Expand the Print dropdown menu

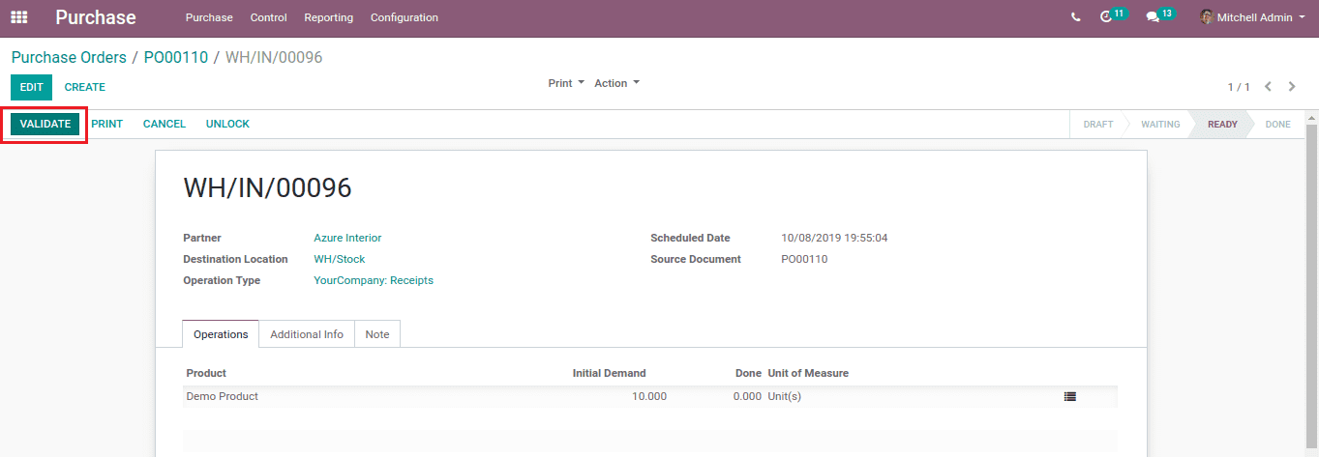[x=566, y=83]
